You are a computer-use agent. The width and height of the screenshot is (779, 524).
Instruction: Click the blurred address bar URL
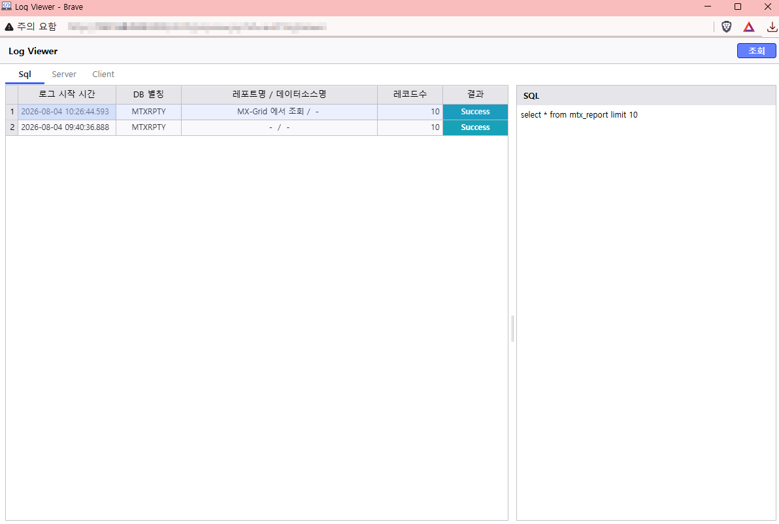click(x=197, y=27)
